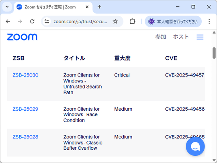View site information icon in address bar
This screenshot has width=217, height=163.
pyautogui.click(x=47, y=21)
